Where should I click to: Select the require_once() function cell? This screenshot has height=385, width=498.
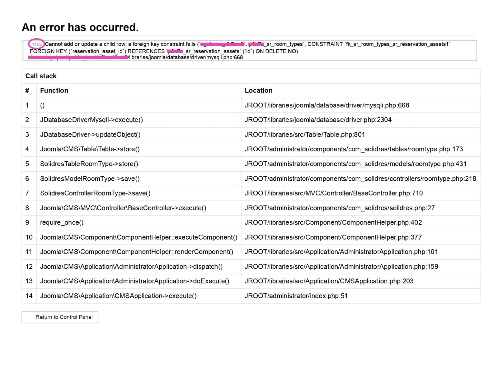point(62,222)
